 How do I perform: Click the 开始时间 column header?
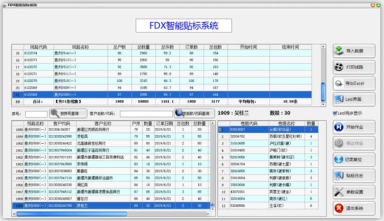pos(249,47)
